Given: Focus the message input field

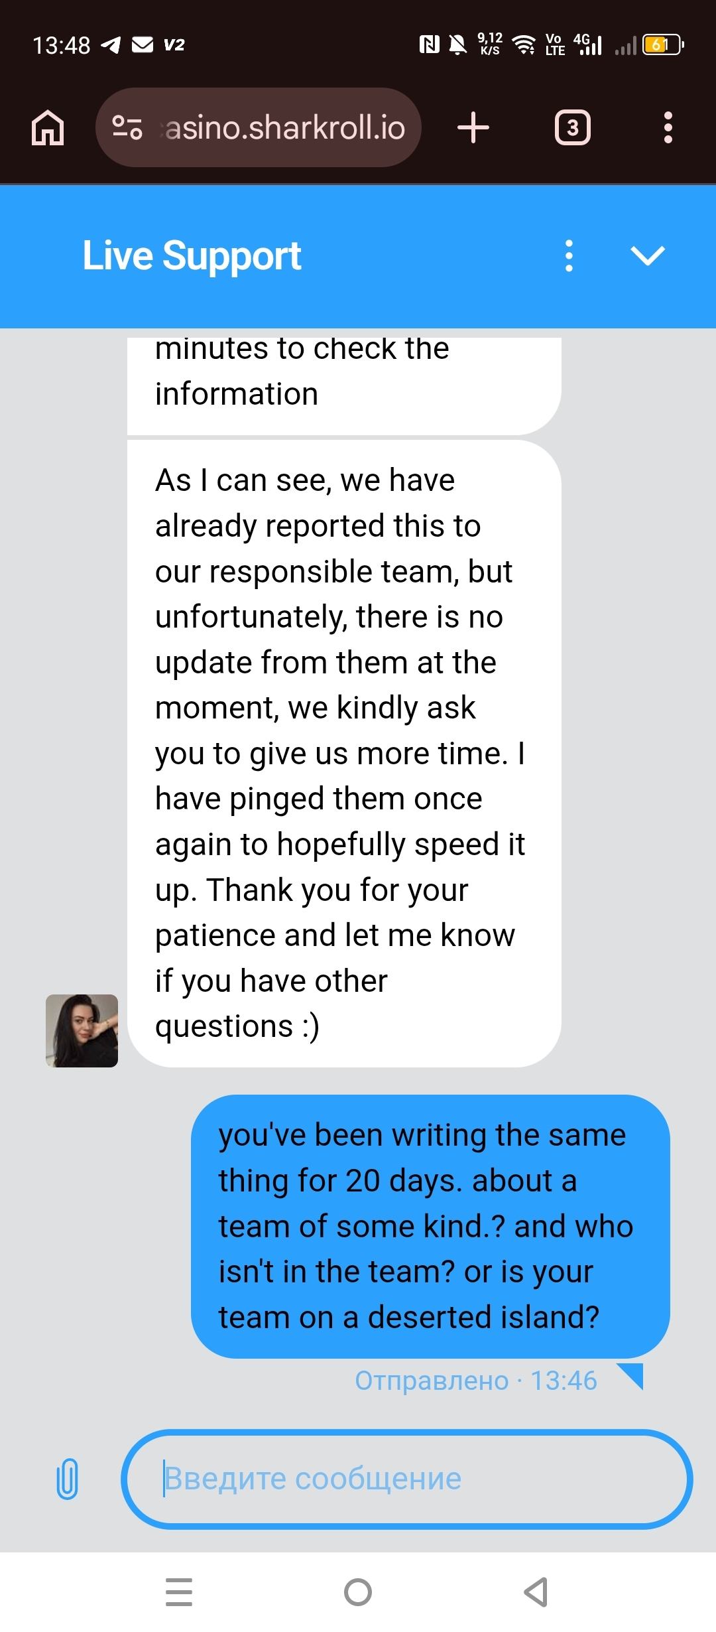Looking at the screenshot, I should (407, 1479).
